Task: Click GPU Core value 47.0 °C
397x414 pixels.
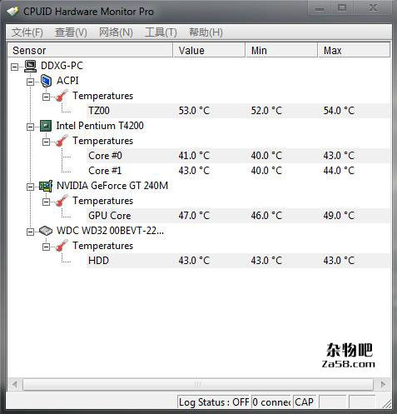Action: (194, 216)
